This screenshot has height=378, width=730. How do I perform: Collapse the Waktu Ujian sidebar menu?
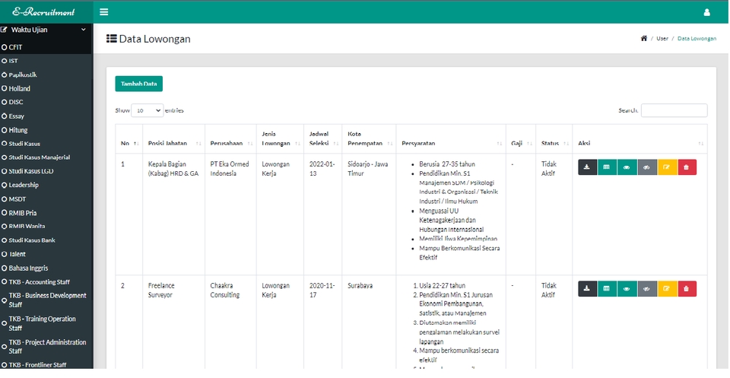point(46,30)
